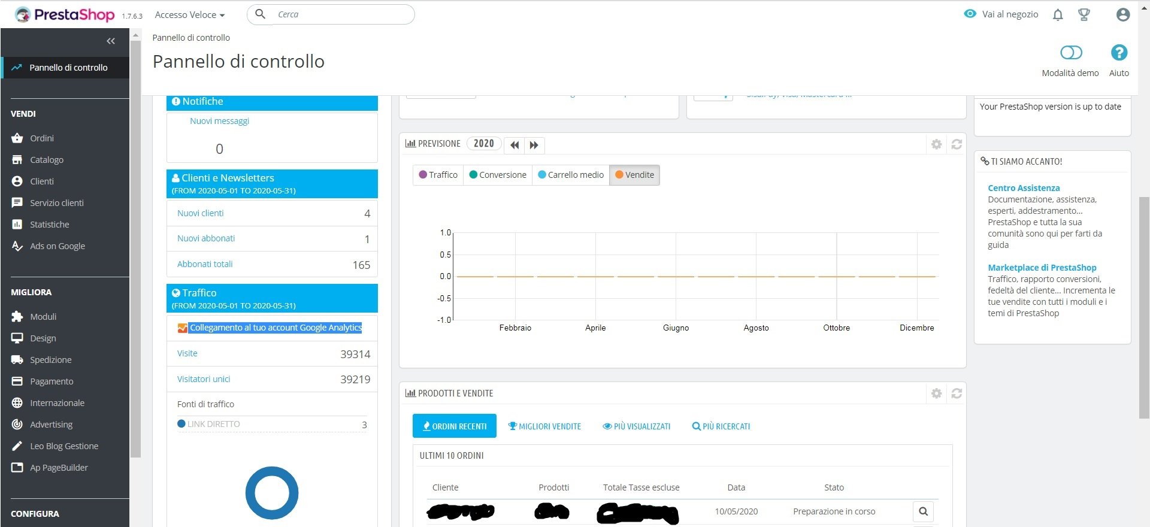Open Accesso Veloce dropdown menu
This screenshot has height=527, width=1150.
tap(190, 15)
